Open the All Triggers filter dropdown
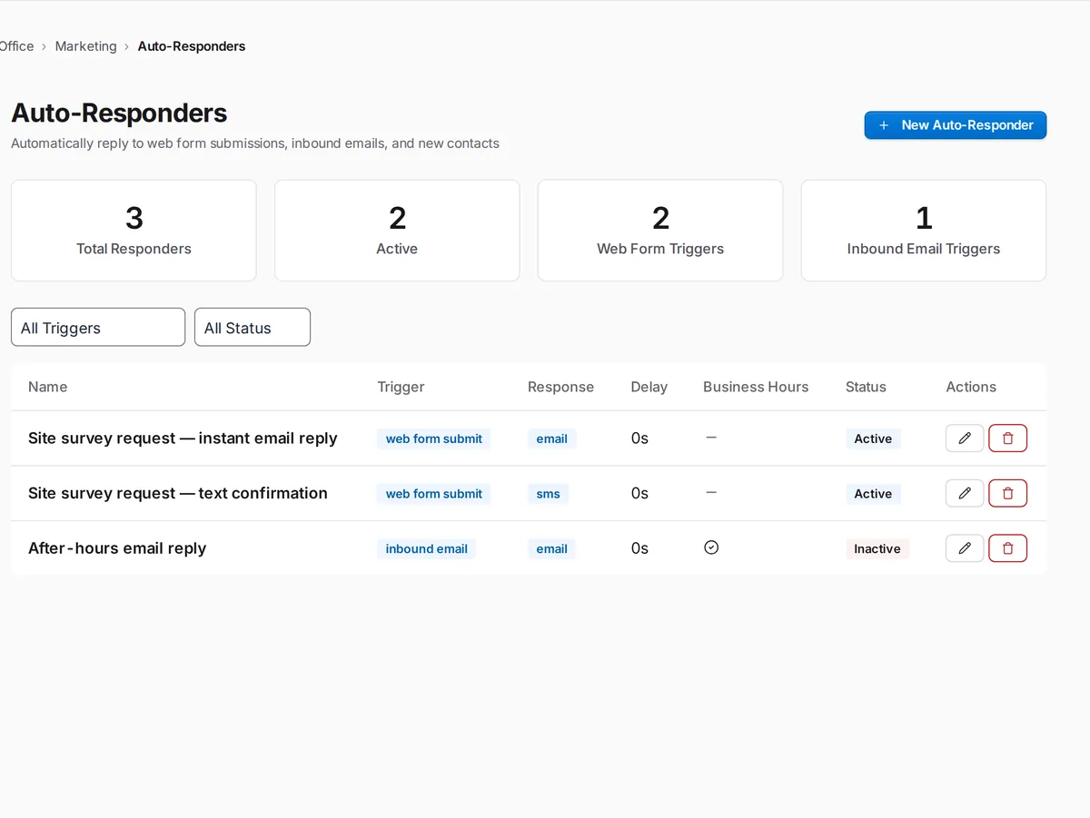This screenshot has height=818, width=1090. pyautogui.click(x=98, y=327)
